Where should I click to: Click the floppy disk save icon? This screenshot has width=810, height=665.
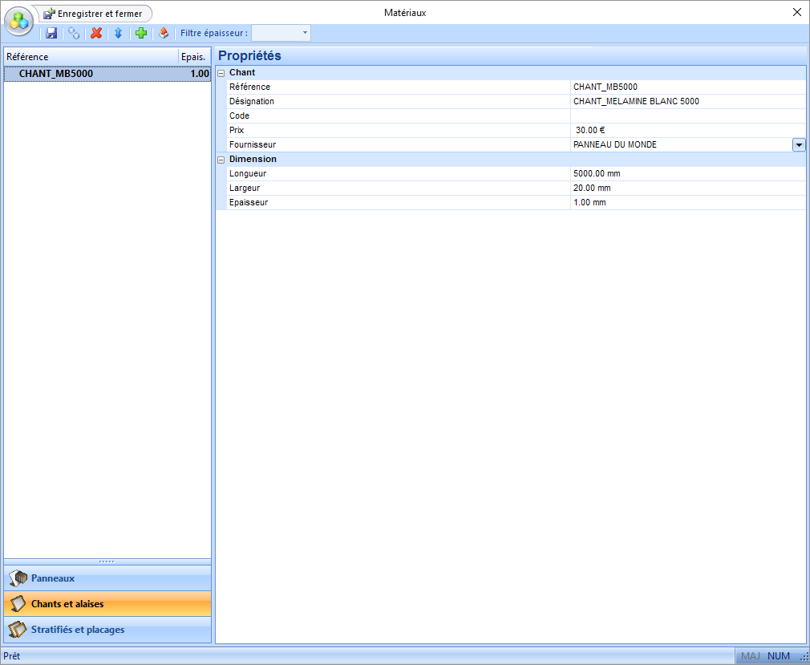click(x=51, y=33)
